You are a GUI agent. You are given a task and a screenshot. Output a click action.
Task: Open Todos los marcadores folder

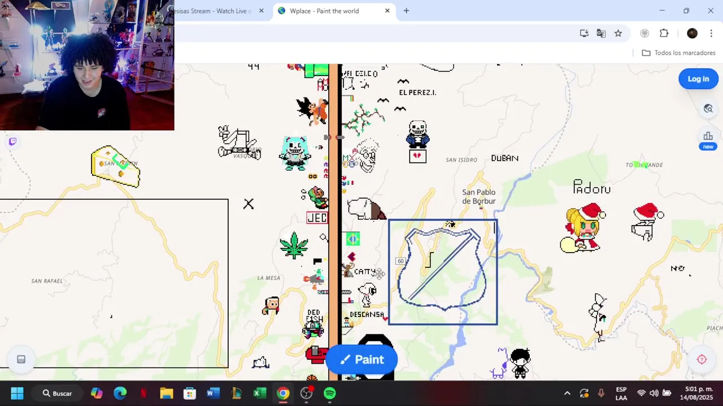tap(679, 53)
